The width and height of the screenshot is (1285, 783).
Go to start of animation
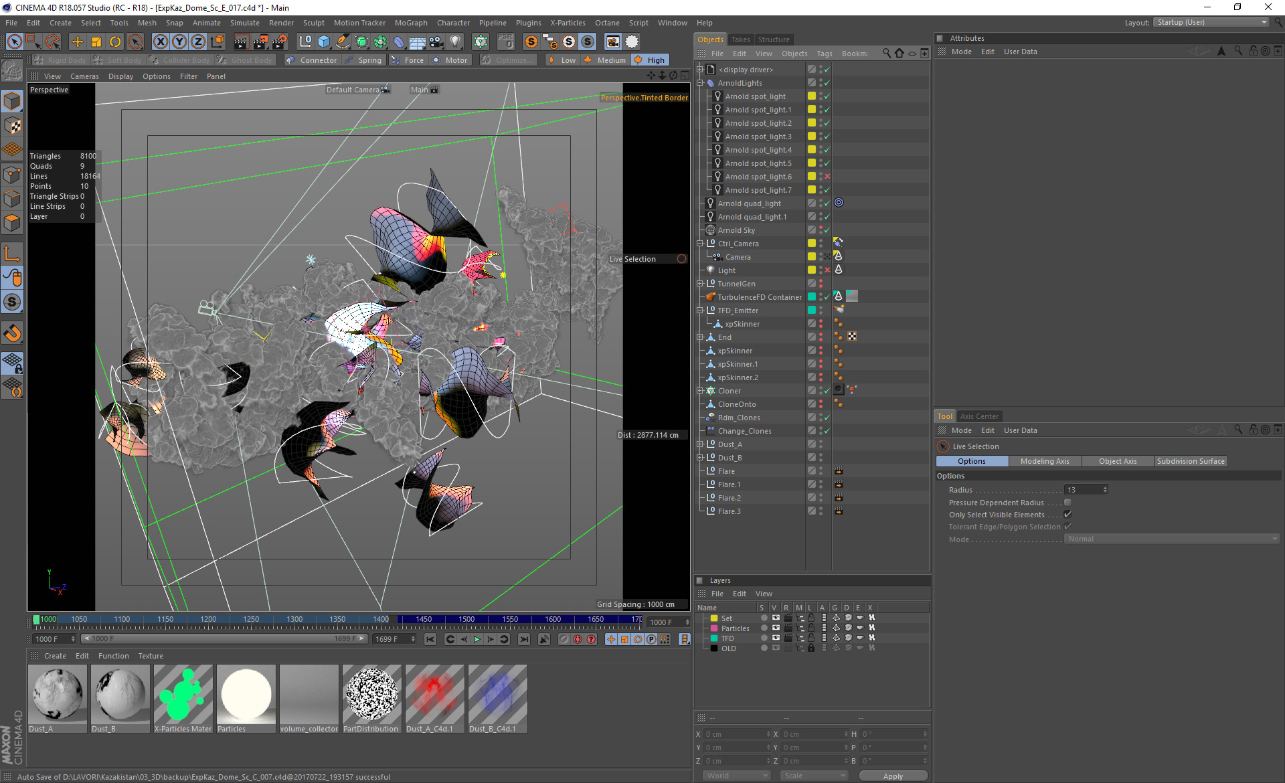click(430, 639)
